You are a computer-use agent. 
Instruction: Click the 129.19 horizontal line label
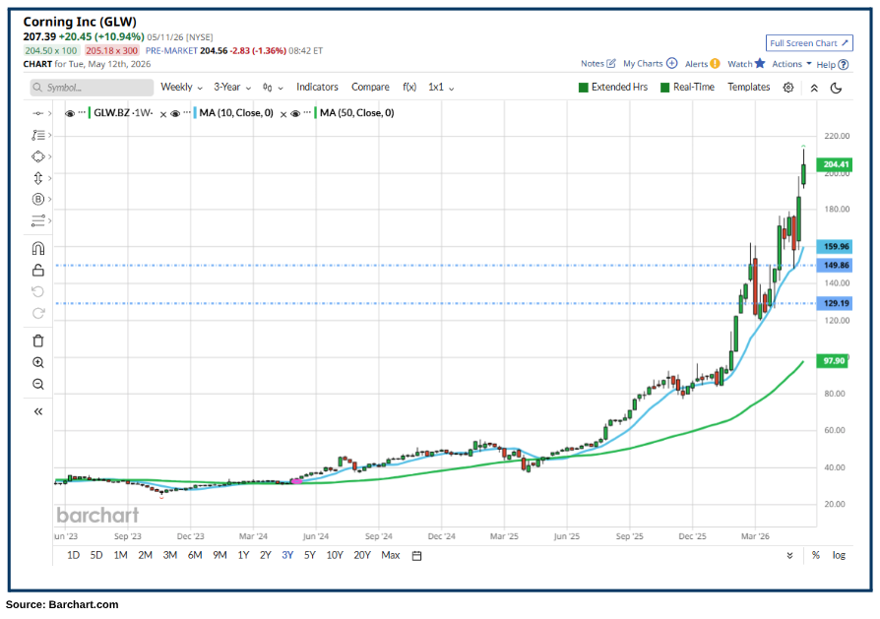click(x=835, y=303)
